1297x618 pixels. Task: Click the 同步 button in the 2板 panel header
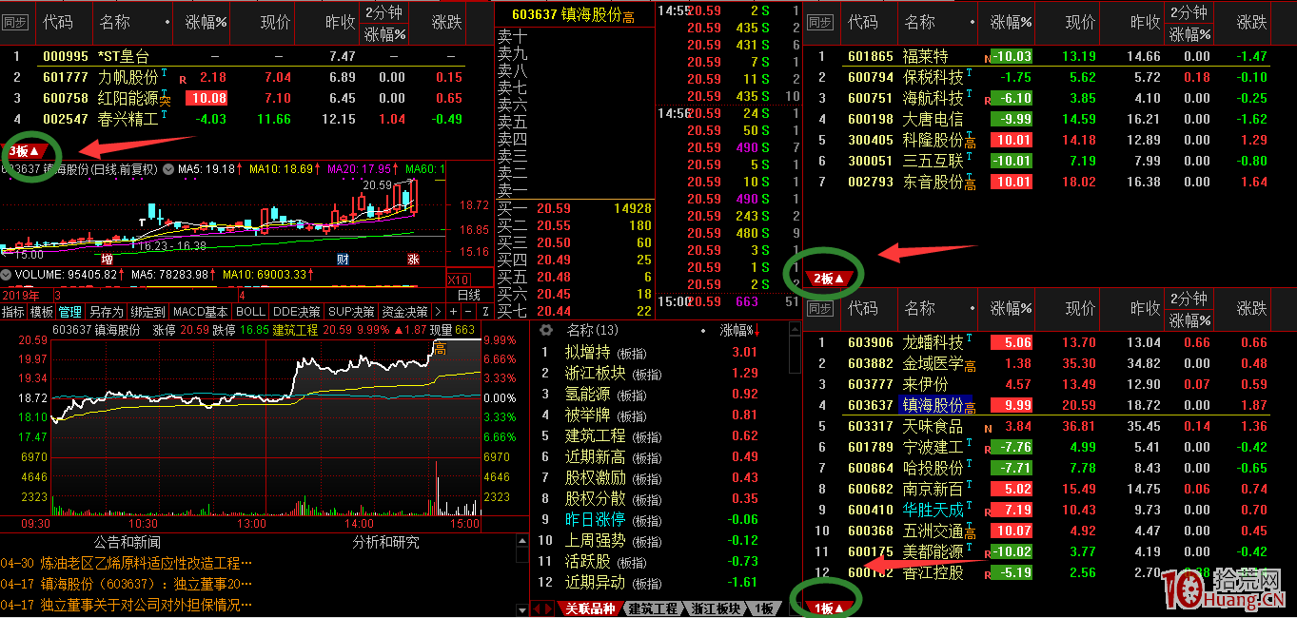(x=819, y=22)
